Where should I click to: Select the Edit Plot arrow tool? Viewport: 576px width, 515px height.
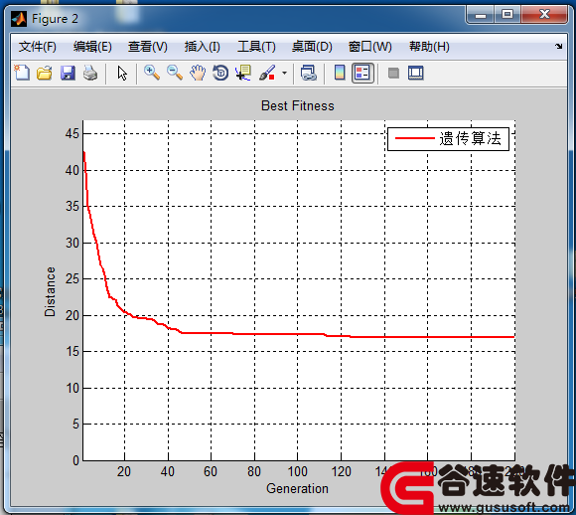coord(122,73)
